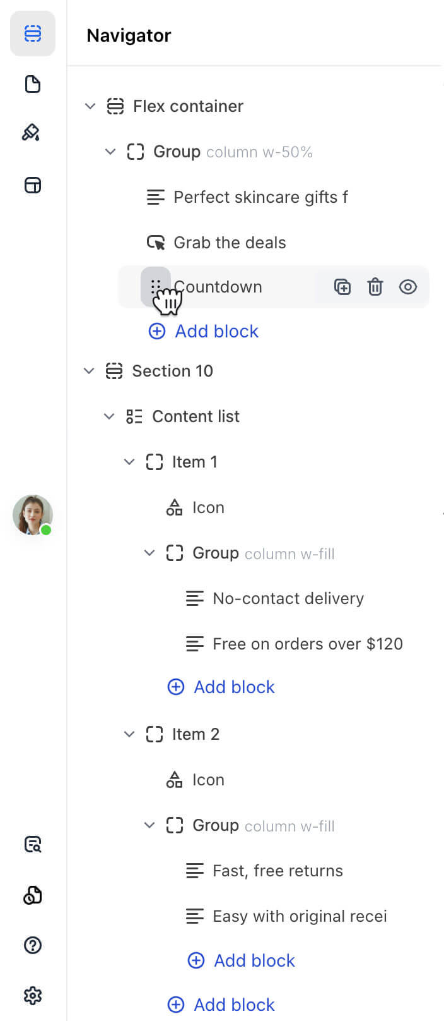Duplicate the Countdown block
The image size is (444, 1021).
[342, 287]
